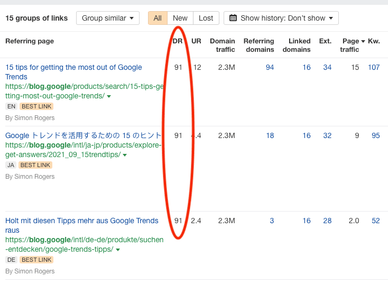Select the All filter tab
Viewport: 388px width, 284px height.
click(158, 18)
